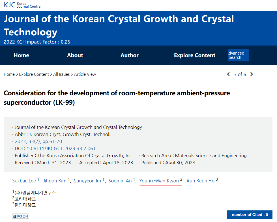277x222 pixels.
Task: Go to the next article arrow
Action: (x=252, y=74)
